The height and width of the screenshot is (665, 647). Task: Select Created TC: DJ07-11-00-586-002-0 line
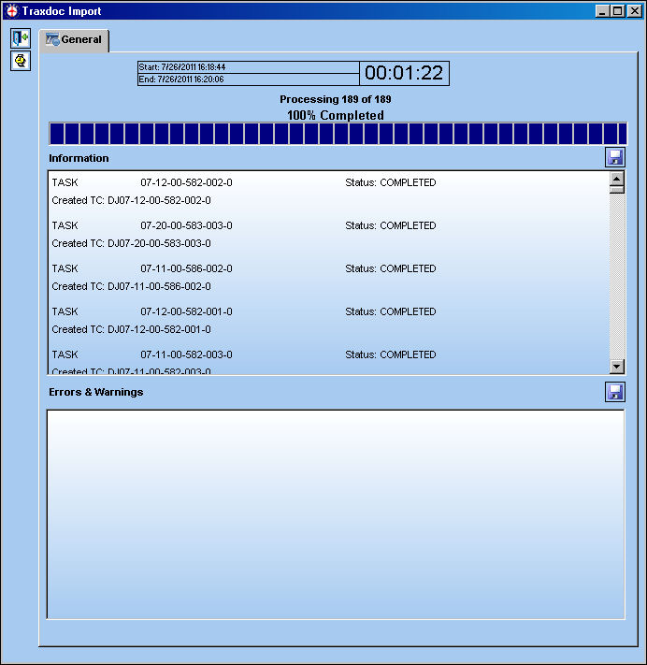click(x=132, y=287)
